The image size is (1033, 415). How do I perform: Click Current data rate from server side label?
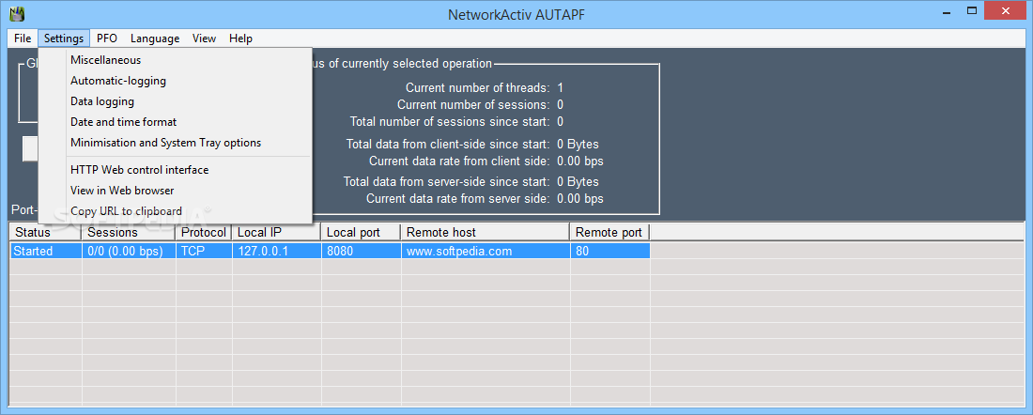[458, 199]
